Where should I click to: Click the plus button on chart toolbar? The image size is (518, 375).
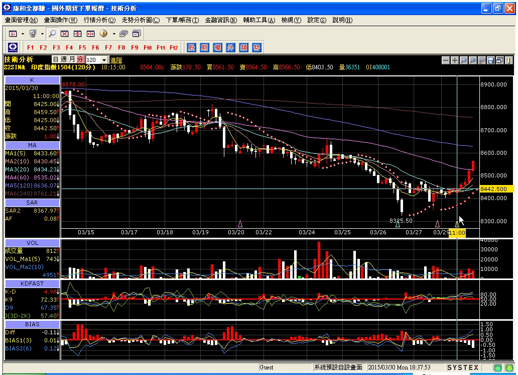tap(455, 60)
